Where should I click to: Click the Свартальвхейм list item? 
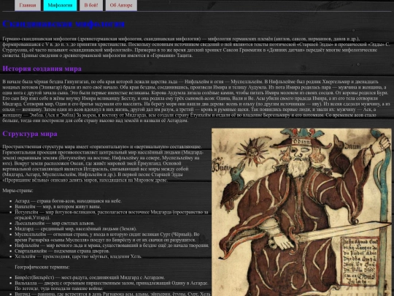point(62,251)
